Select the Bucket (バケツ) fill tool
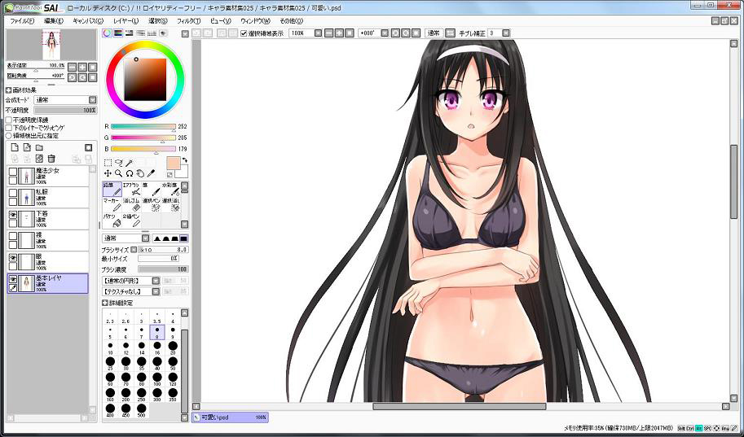Screen dimensions: 744x437 (112, 220)
